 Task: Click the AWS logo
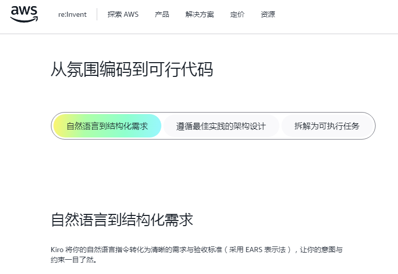(24, 14)
